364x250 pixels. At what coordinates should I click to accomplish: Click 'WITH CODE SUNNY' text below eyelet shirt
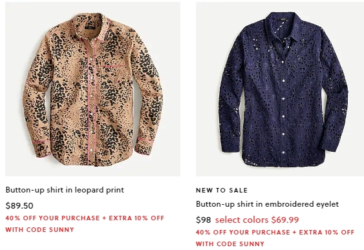click(x=230, y=244)
